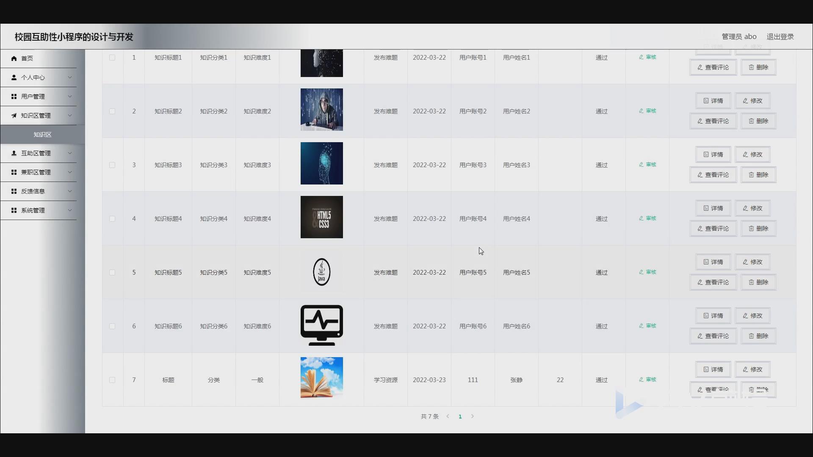Image resolution: width=813 pixels, height=457 pixels.
Task: Click the grid icon for 反馈信息
Action: (14, 191)
